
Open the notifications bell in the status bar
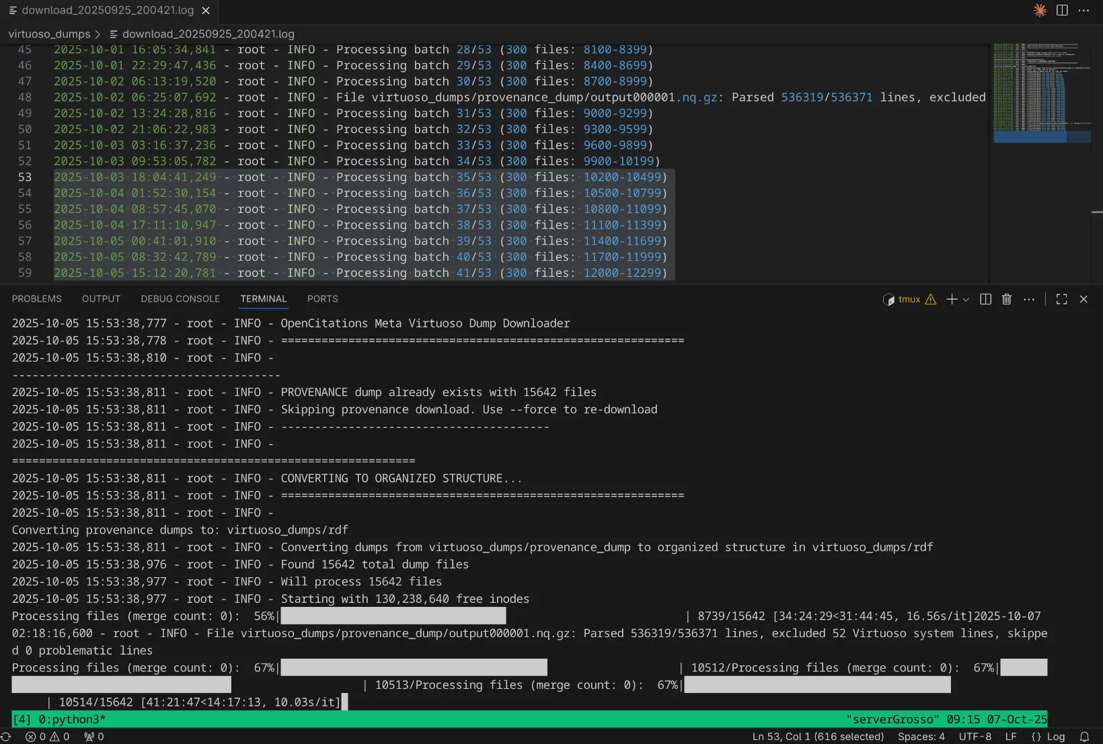pyautogui.click(x=1084, y=737)
